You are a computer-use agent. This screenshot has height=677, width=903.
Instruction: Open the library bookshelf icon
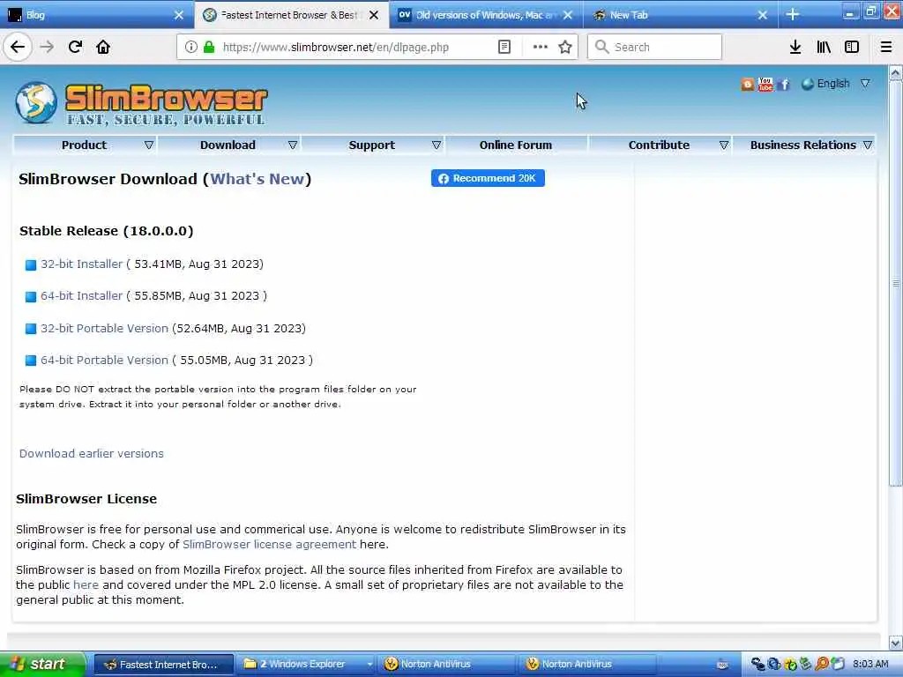tap(824, 48)
